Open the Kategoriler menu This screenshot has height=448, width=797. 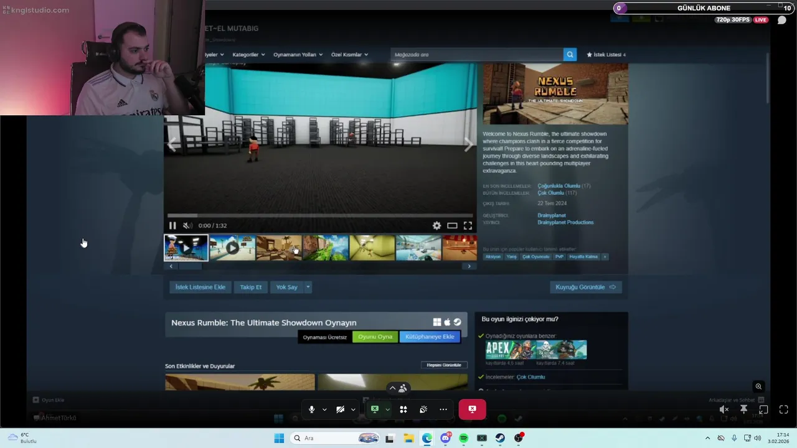(248, 55)
